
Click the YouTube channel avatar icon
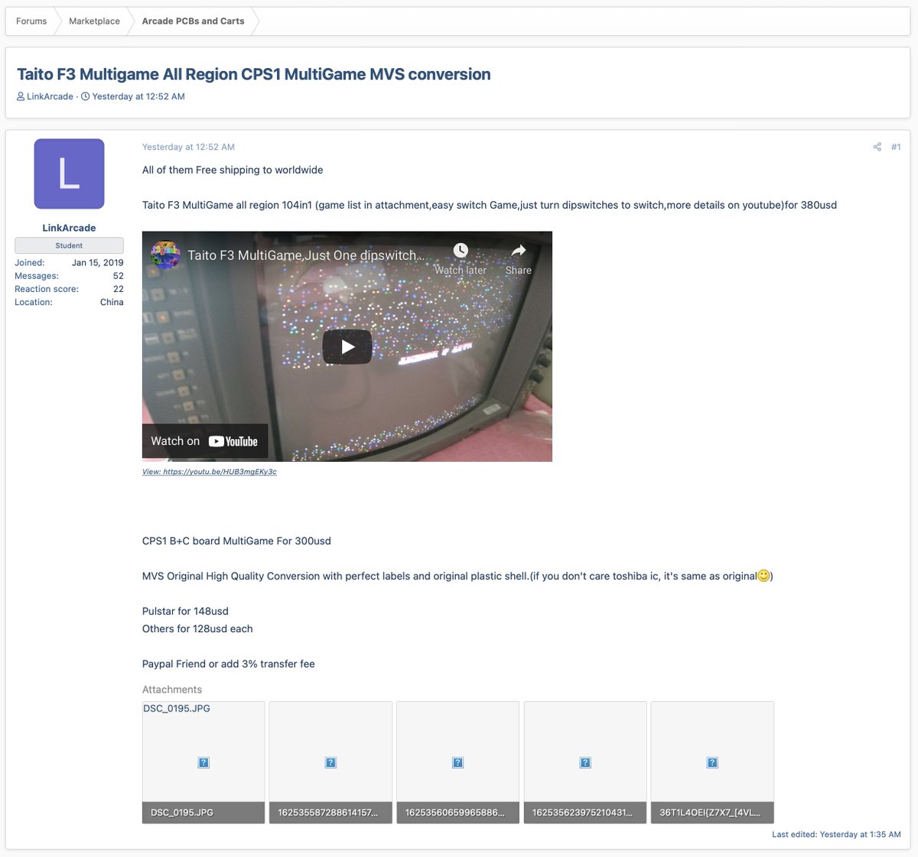coord(165,255)
